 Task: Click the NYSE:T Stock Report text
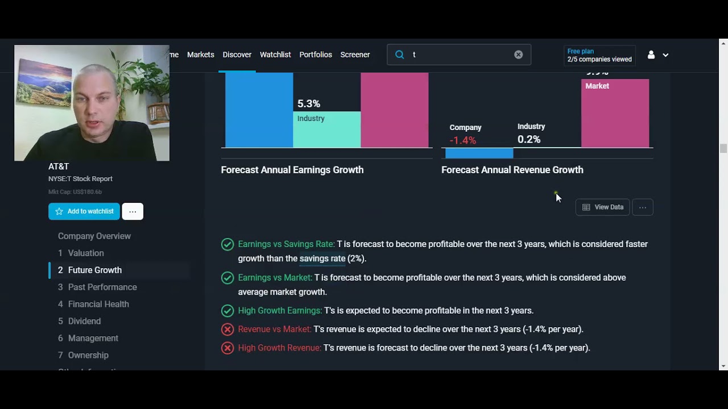coord(80,179)
